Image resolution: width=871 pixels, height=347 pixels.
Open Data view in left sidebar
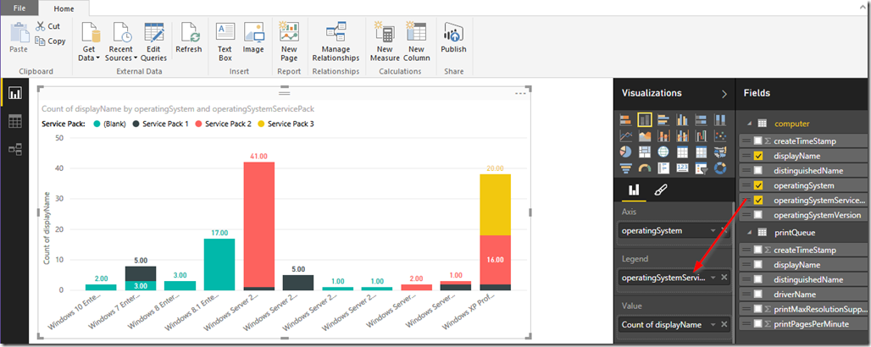coord(14,122)
